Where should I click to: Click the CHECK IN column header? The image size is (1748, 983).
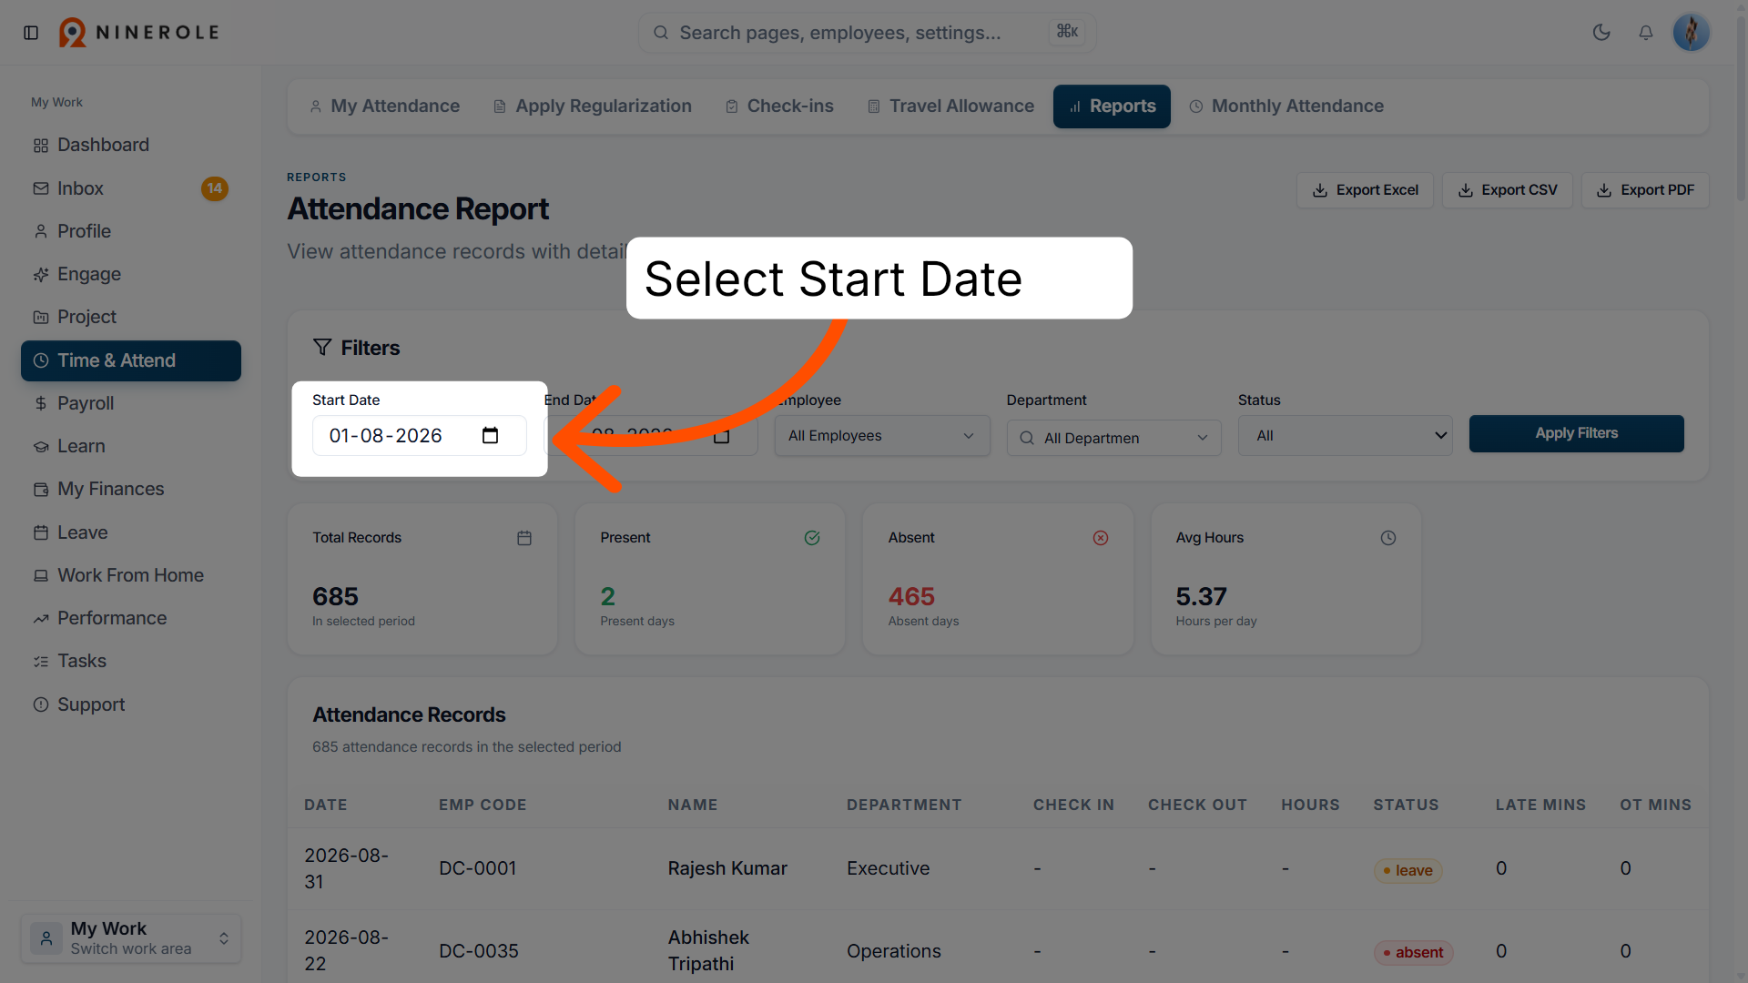(1073, 805)
